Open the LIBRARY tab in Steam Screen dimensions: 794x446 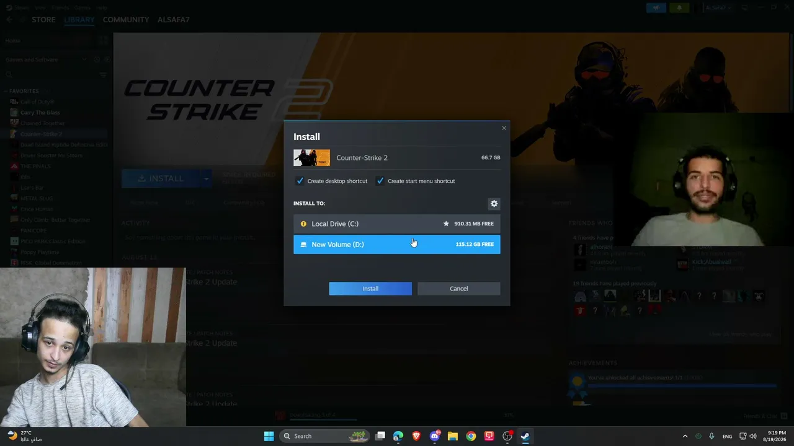(x=79, y=20)
